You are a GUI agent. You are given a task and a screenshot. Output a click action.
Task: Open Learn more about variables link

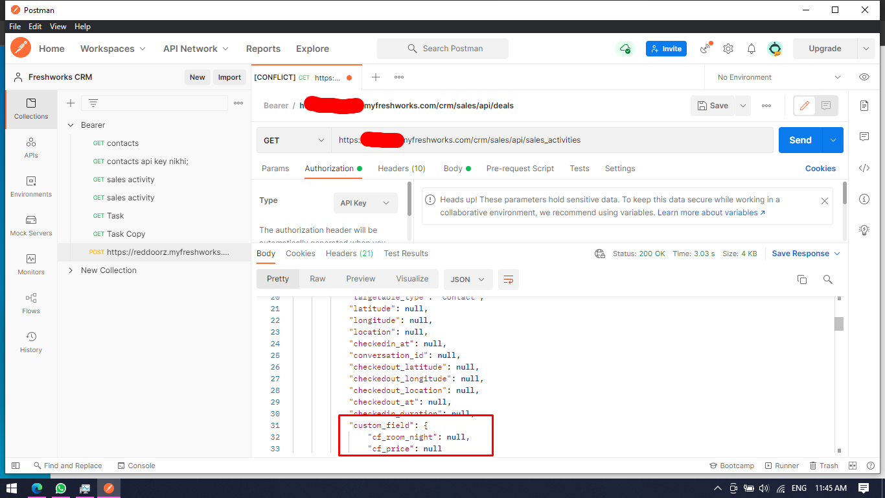click(x=711, y=213)
